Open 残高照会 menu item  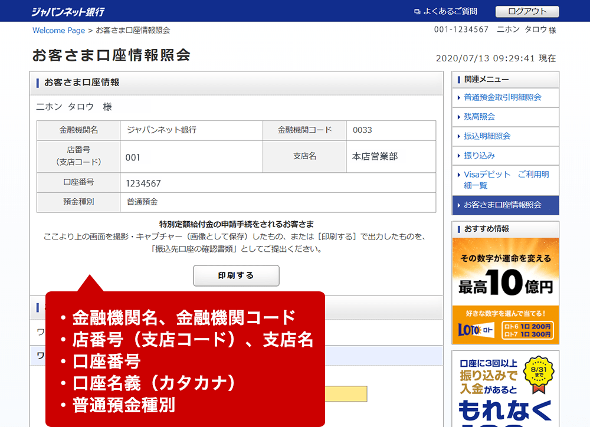point(479,117)
